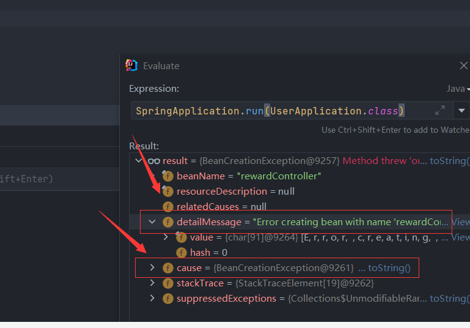Open toString() link on result row
470x328 pixels.
[450, 161]
